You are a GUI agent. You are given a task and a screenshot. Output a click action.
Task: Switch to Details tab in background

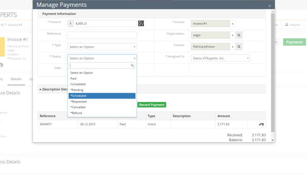tap(16, 79)
